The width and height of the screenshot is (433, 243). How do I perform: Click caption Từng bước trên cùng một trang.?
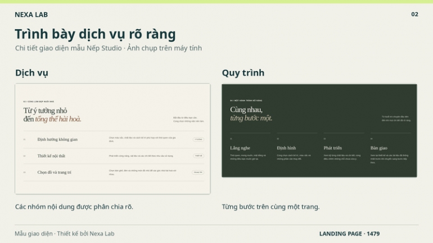pos(270,207)
